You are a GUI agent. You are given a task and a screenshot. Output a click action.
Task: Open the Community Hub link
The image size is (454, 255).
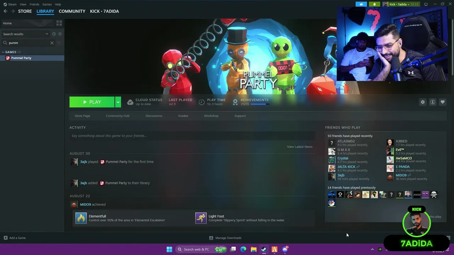118,116
